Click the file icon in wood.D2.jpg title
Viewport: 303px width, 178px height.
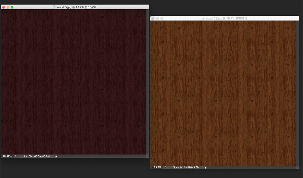pos(203,18)
